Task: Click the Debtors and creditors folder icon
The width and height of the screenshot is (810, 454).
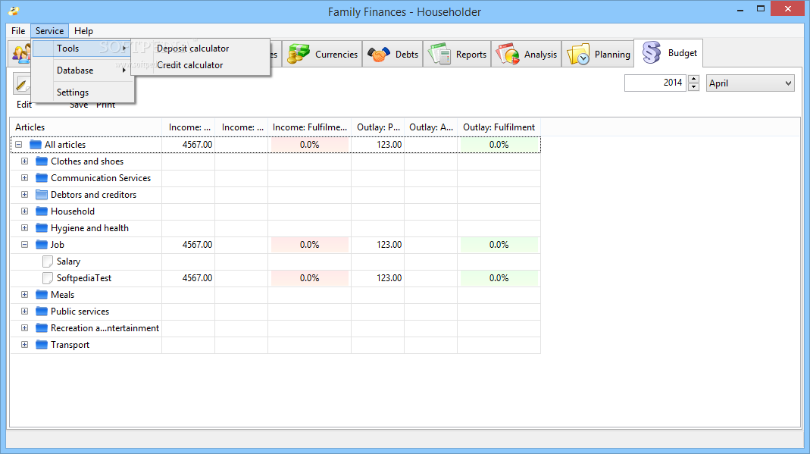Action: (x=42, y=195)
